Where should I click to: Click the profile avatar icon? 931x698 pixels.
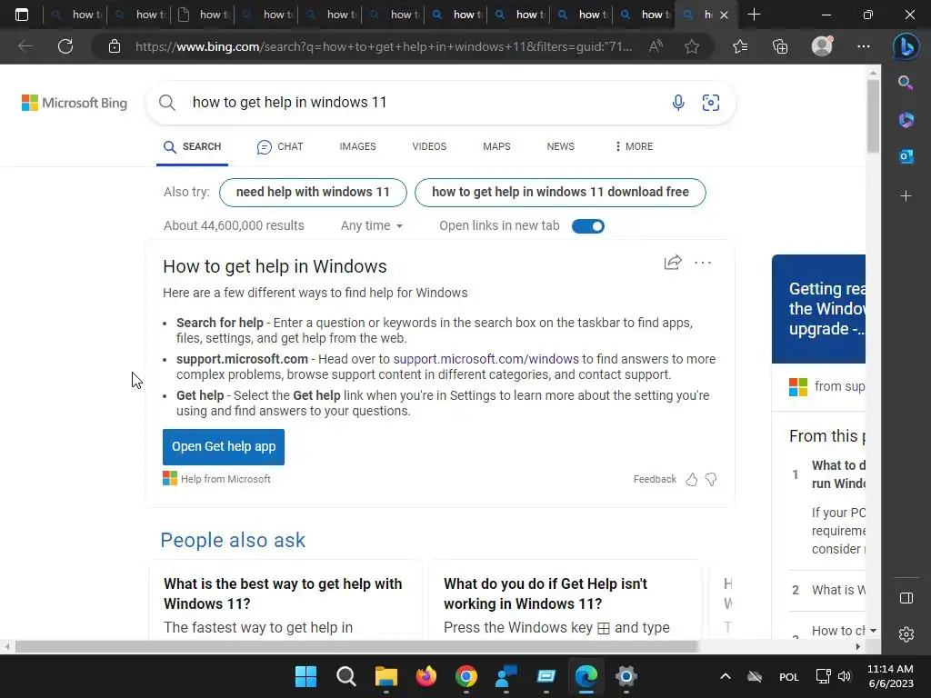822,45
